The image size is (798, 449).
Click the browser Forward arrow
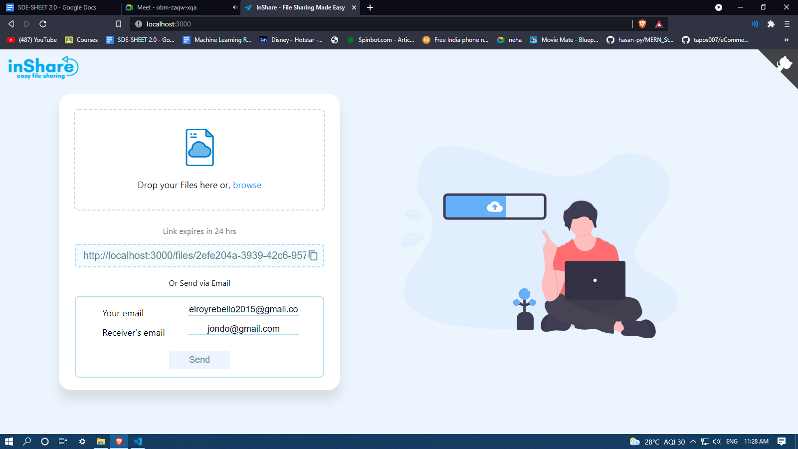click(27, 24)
